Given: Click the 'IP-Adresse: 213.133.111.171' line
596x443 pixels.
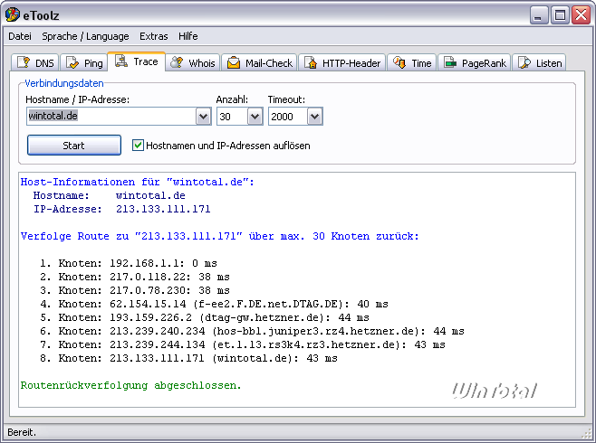Looking at the screenshot, I should [x=122, y=209].
